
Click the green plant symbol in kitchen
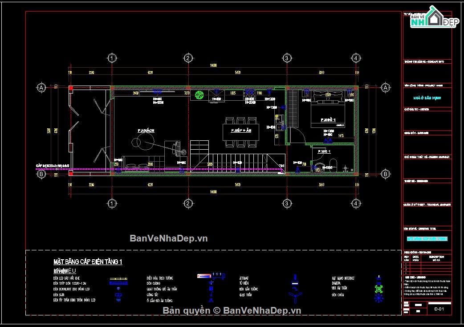[199, 95]
